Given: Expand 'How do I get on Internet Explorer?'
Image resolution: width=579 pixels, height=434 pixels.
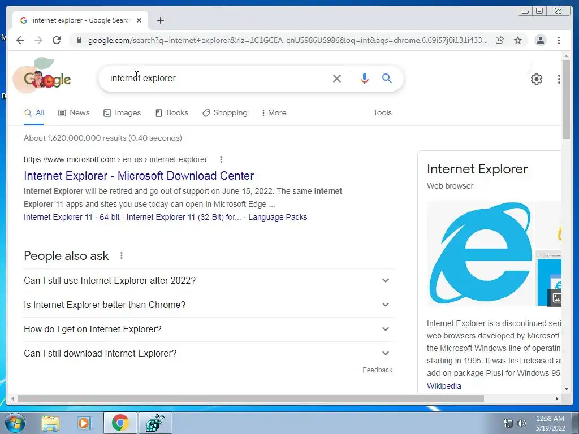Looking at the screenshot, I should click(209, 329).
